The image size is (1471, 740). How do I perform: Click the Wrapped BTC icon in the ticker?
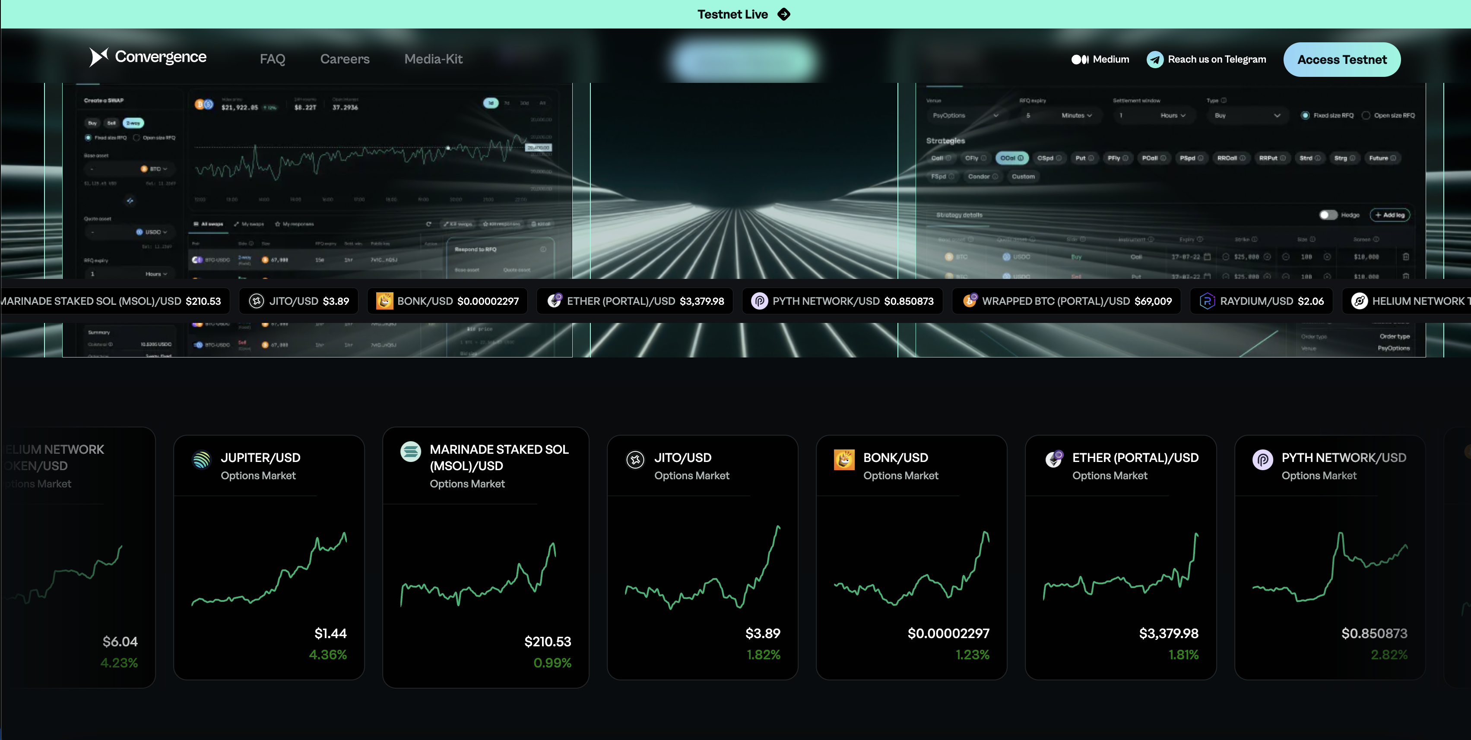[x=970, y=300]
